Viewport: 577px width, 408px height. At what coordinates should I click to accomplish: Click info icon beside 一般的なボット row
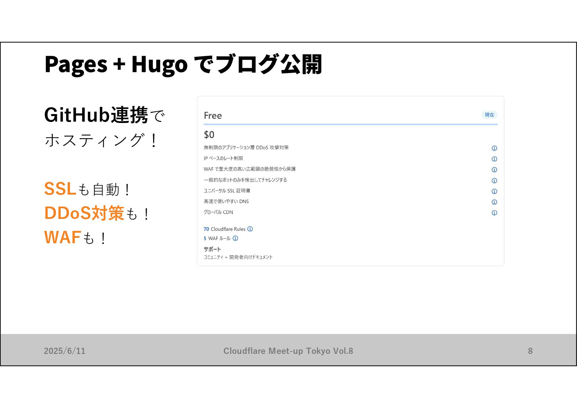[x=494, y=181]
